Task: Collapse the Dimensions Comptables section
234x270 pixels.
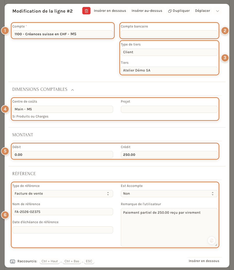Action: click(73, 90)
